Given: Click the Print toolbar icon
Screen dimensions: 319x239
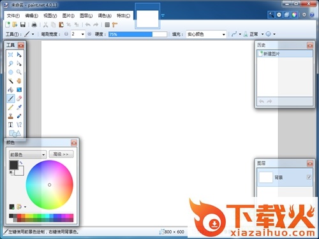Looking at the screenshot, I should pyautogui.click(x=34, y=25).
